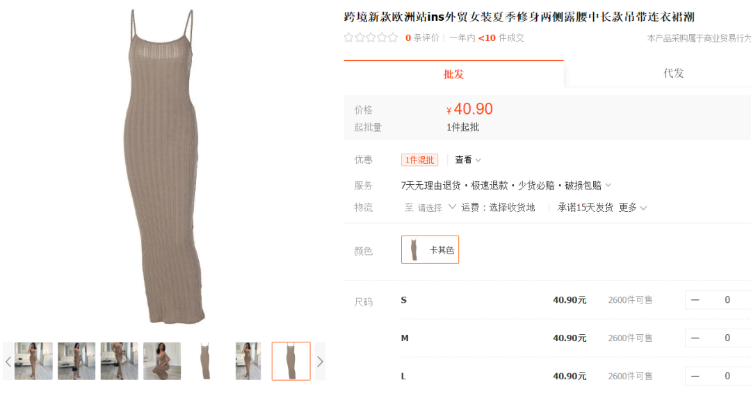The width and height of the screenshot is (751, 396).
Task: Click the 1件混批 discount tag
Action: (419, 160)
